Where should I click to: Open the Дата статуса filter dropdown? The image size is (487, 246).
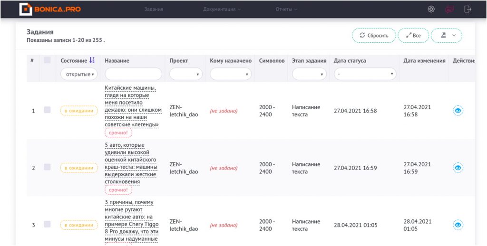pos(365,74)
